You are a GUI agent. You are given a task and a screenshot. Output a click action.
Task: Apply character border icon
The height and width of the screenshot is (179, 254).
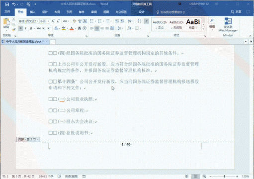85,21
